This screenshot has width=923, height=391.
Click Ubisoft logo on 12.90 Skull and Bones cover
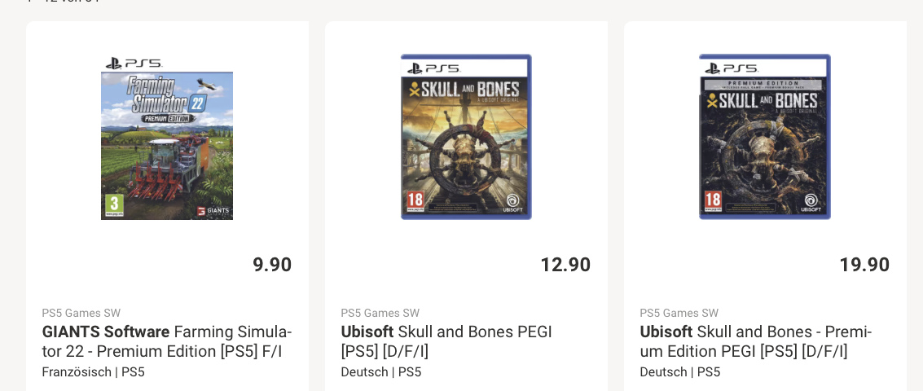tap(512, 203)
